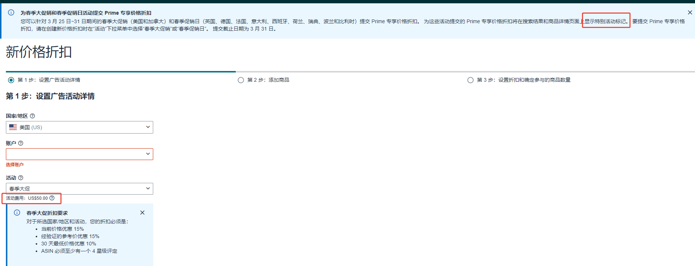Click the info icon in the top banner
Screen dimensions: 695x266
point(11,13)
